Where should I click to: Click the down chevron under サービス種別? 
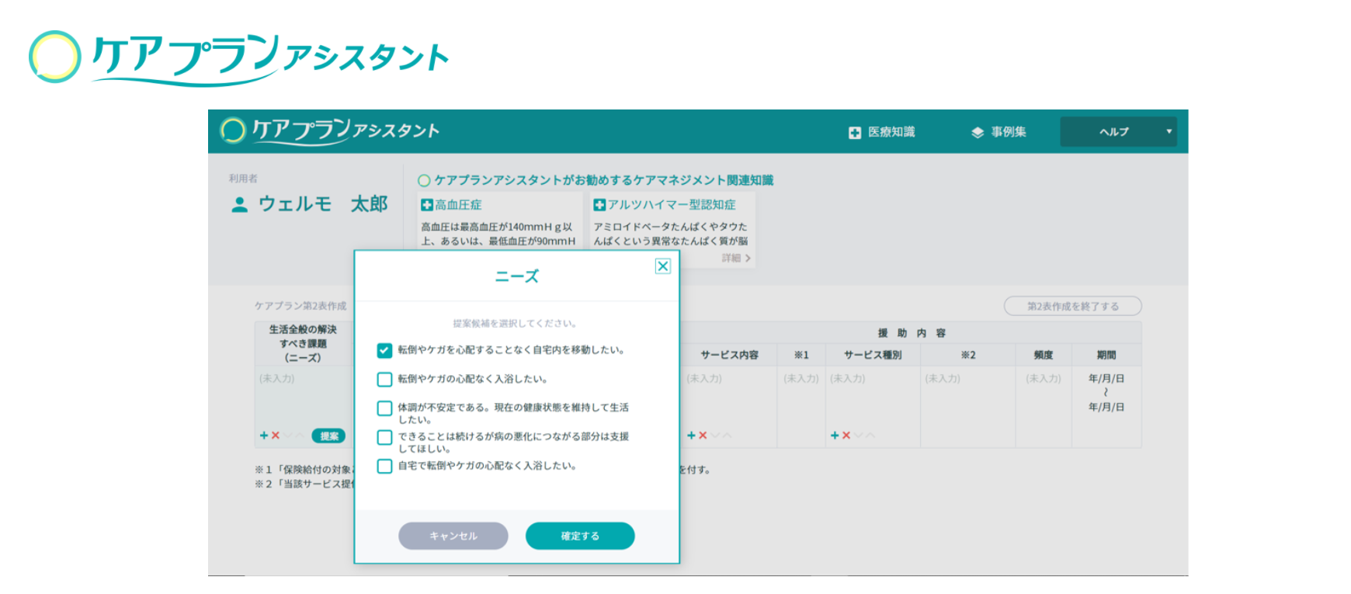tap(859, 436)
